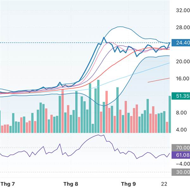
Task: Click the 8.00 volume axis label
Action: tap(182, 113)
